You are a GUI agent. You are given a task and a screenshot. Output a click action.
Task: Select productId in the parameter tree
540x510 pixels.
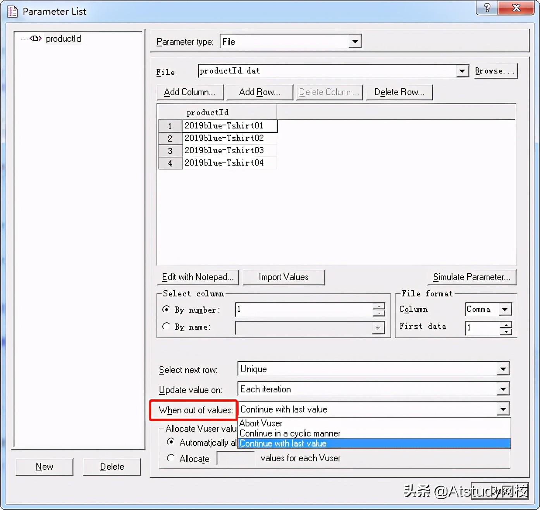point(64,39)
